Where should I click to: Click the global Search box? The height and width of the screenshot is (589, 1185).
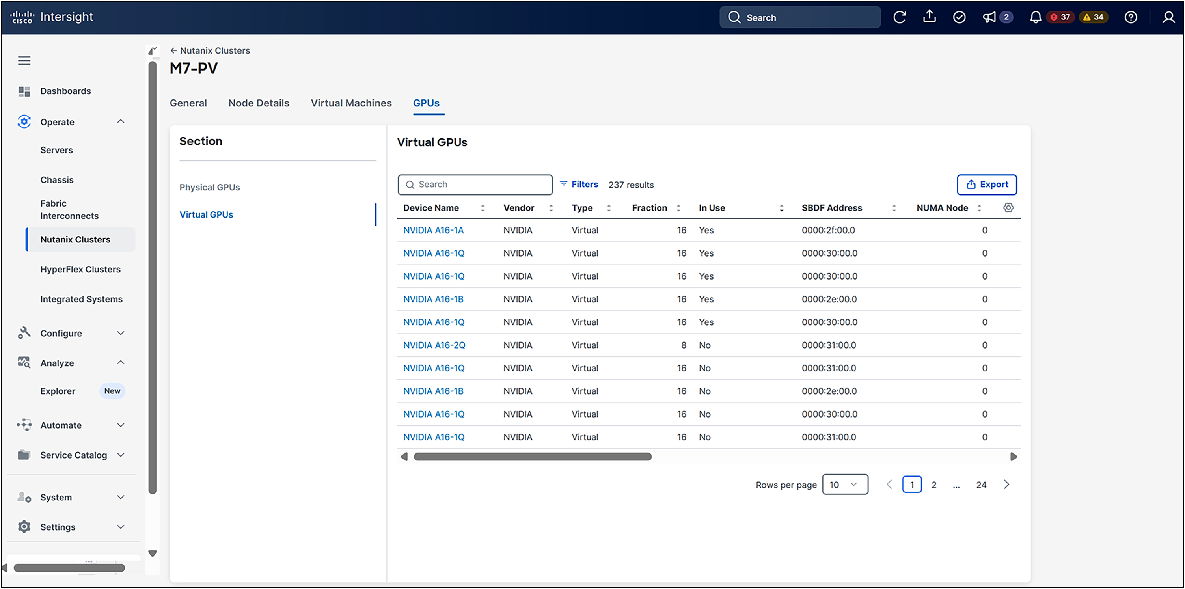tap(800, 17)
